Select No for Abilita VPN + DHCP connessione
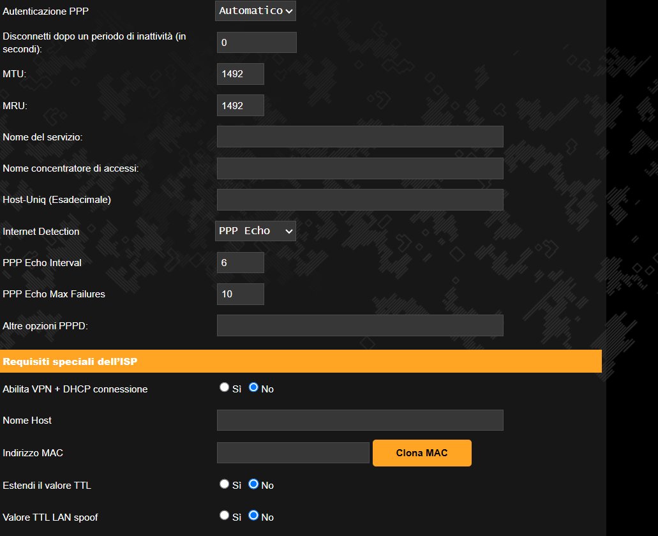The width and height of the screenshot is (658, 536). coord(253,387)
